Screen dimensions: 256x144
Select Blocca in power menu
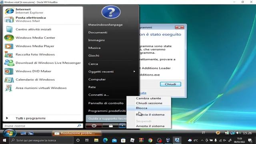pos(149,108)
